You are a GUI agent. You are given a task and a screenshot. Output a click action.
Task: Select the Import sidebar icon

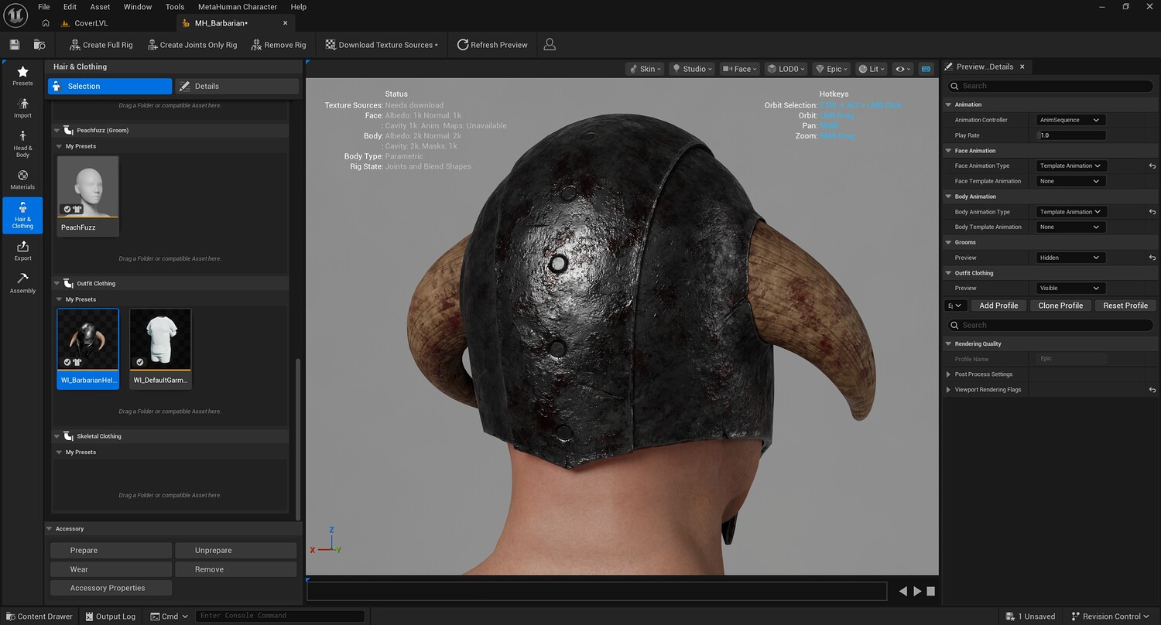22,108
